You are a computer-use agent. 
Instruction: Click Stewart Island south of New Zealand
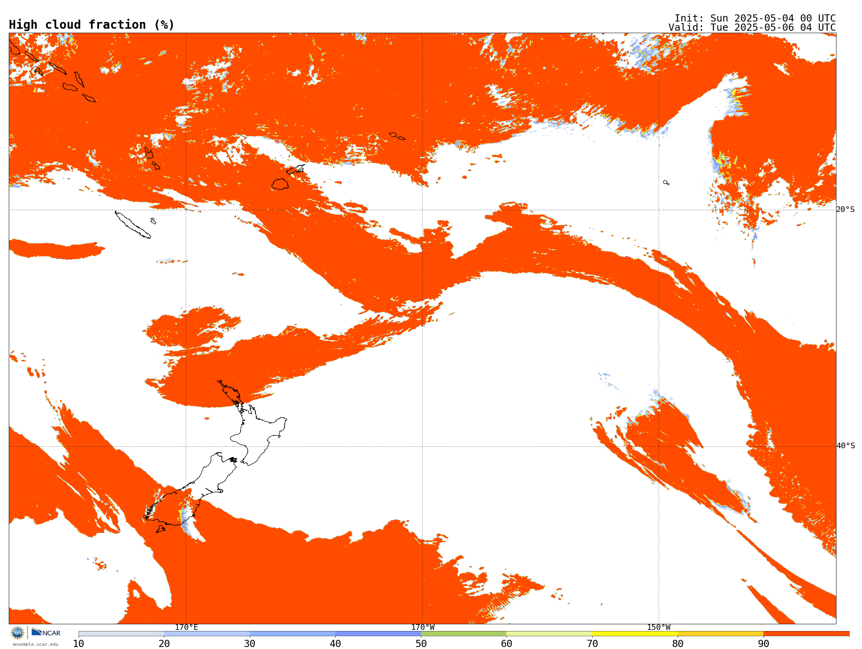(160, 529)
